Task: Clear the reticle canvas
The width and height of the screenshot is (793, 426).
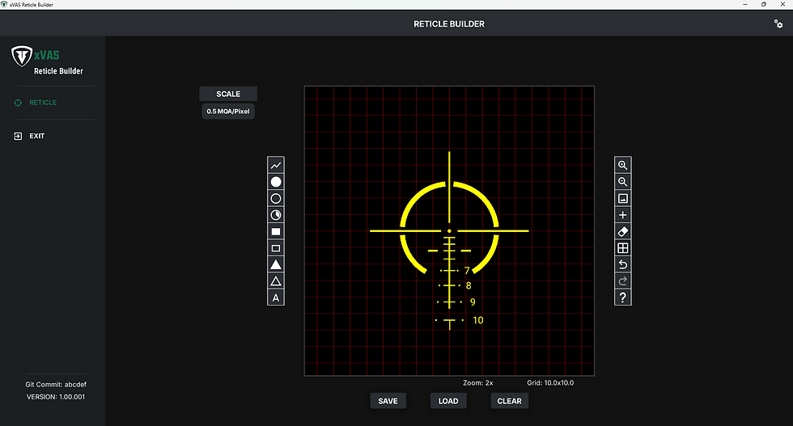Action: click(509, 401)
